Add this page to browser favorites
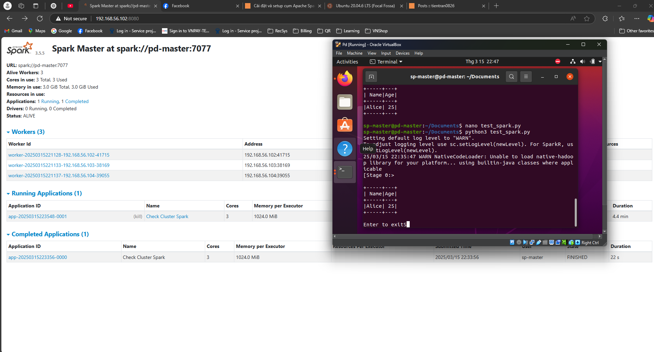This screenshot has width=654, height=352. click(587, 19)
